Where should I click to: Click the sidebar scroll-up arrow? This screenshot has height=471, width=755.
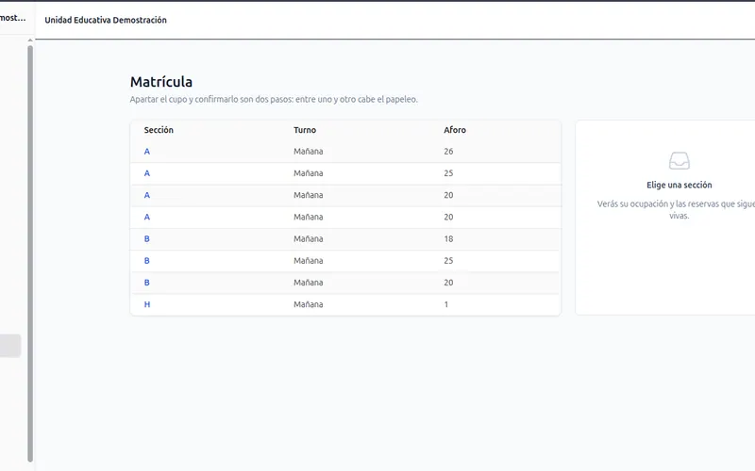(x=30, y=41)
